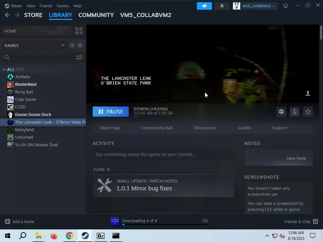Open the Steam menu
Screen dimensions: 323x242
(16, 6)
